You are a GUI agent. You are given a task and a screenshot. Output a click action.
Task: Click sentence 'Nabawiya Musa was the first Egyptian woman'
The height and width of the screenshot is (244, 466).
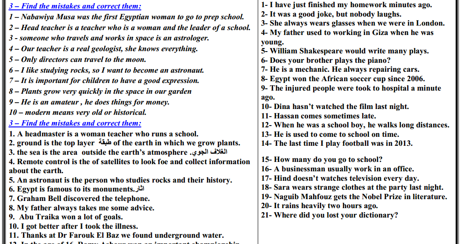click(x=126, y=17)
